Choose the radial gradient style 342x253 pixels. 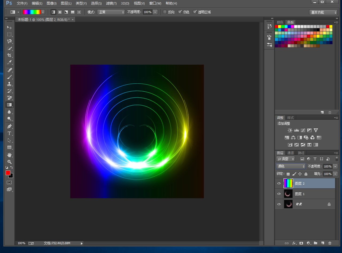point(60,12)
